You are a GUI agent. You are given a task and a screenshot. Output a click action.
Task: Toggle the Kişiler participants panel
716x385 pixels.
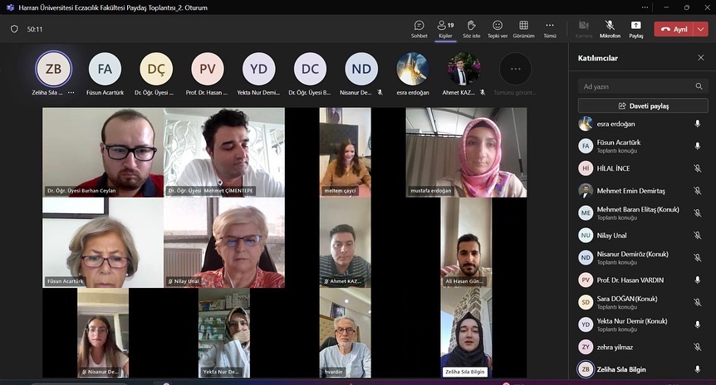(x=445, y=29)
